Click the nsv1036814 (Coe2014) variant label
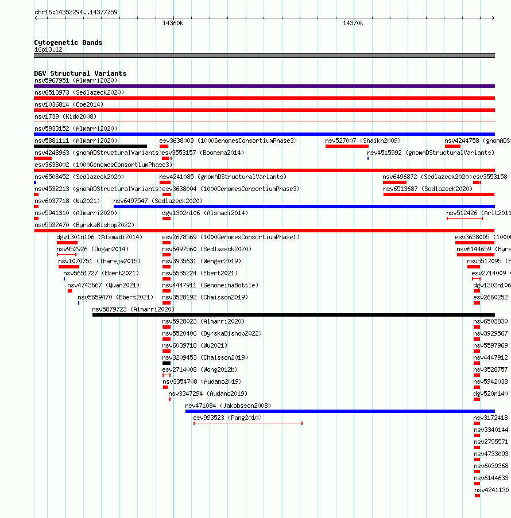This screenshot has height=518, width=511. coord(69,105)
